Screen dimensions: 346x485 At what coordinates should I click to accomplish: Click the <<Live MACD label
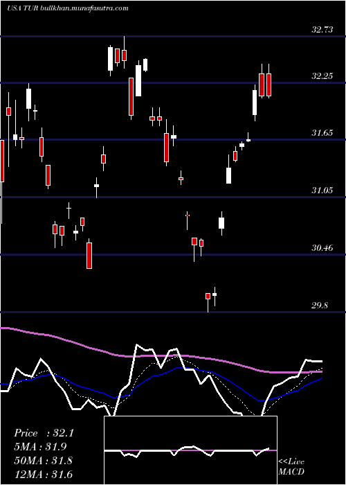pyautogui.click(x=291, y=466)
